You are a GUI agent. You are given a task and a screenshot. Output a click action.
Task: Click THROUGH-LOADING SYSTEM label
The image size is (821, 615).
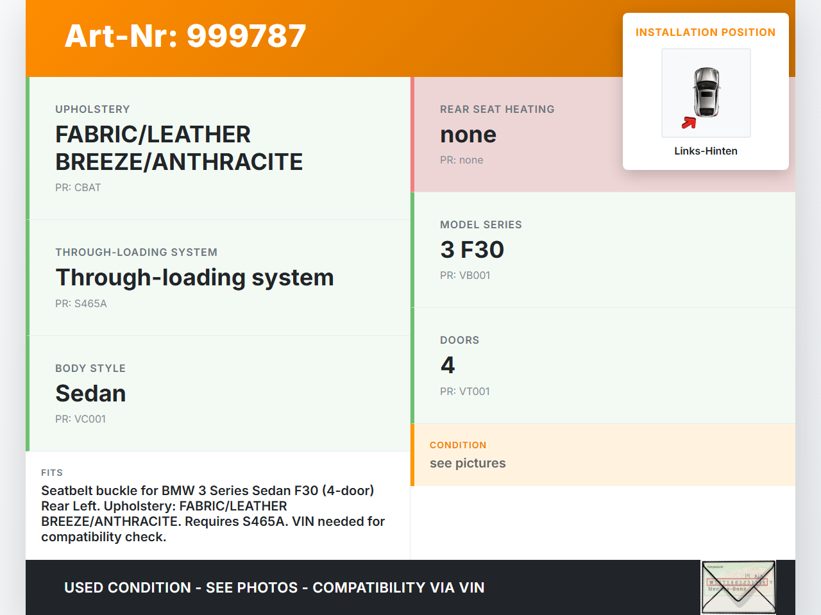(x=136, y=252)
